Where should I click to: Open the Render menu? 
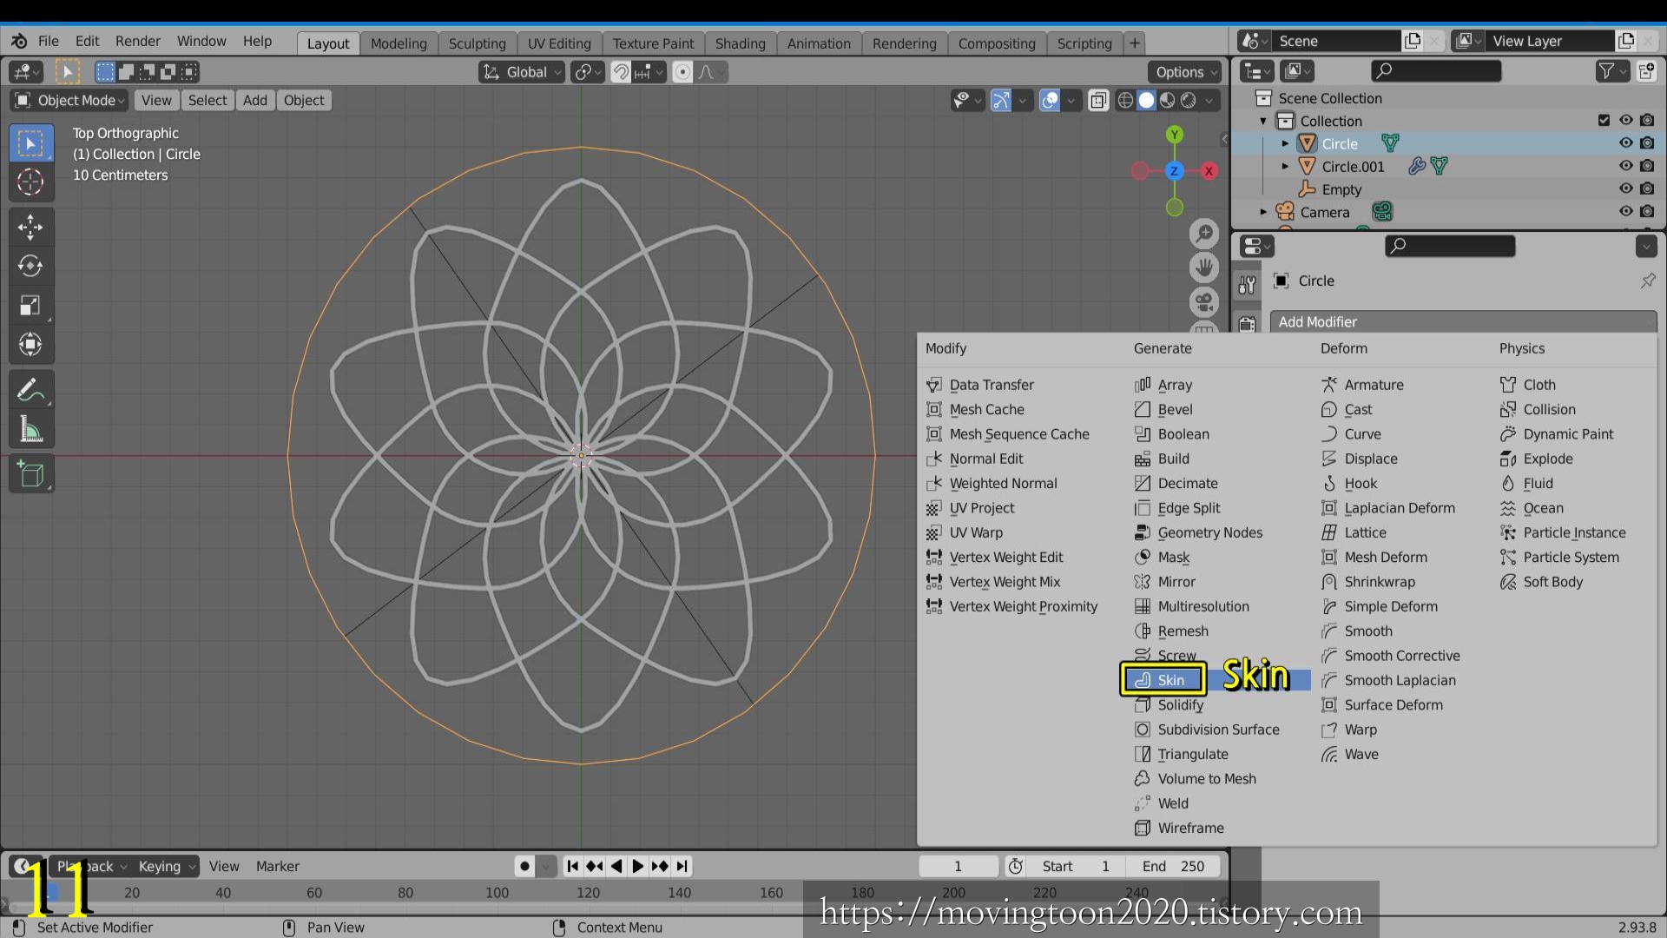[138, 41]
